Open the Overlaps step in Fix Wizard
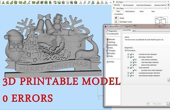Viewport: 170px width, 110px height. (x=111, y=53)
